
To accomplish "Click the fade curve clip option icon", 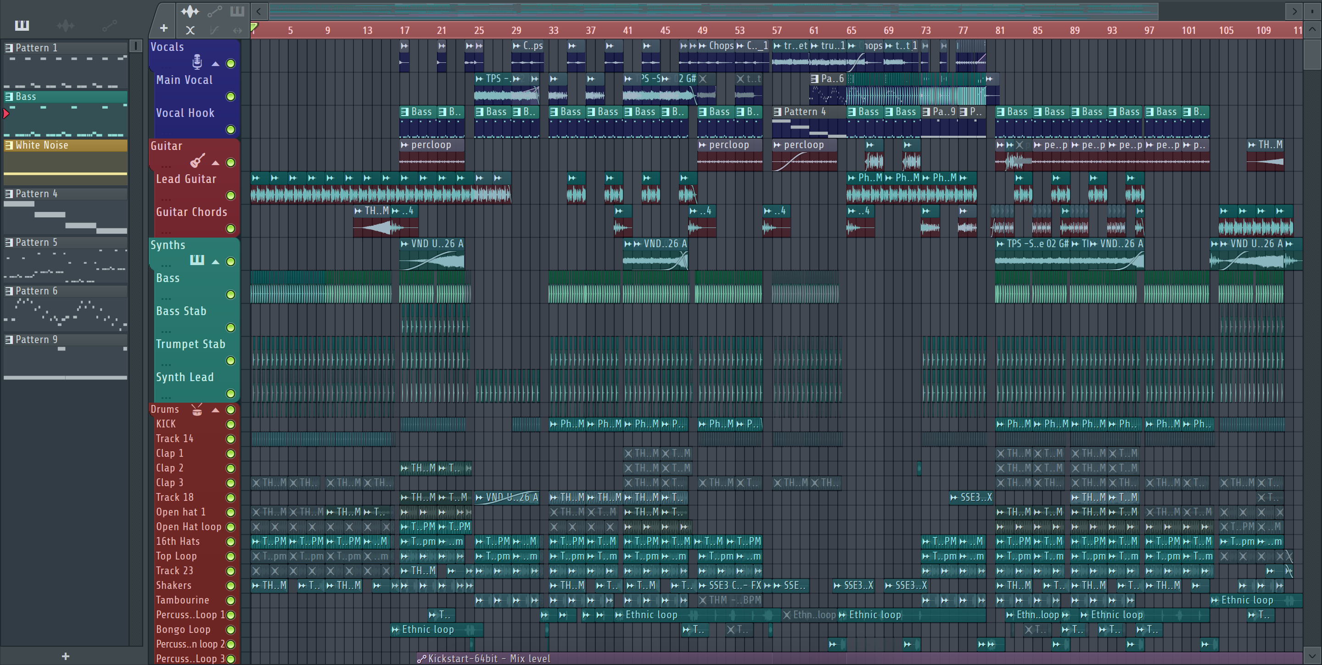I will coord(214,30).
